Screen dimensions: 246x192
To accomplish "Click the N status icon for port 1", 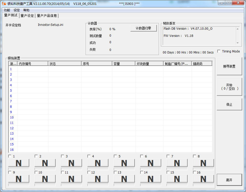I will (x=19, y=163).
